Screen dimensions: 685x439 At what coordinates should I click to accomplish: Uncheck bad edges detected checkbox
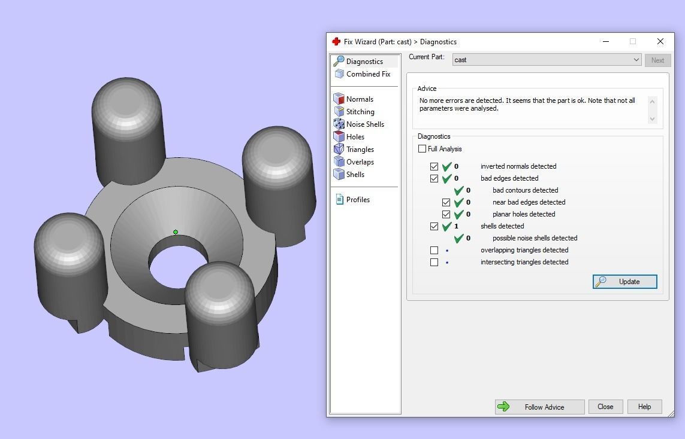[x=434, y=178]
